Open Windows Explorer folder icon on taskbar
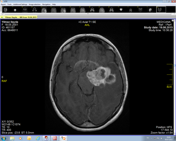176x141 pixels. point(12,138)
